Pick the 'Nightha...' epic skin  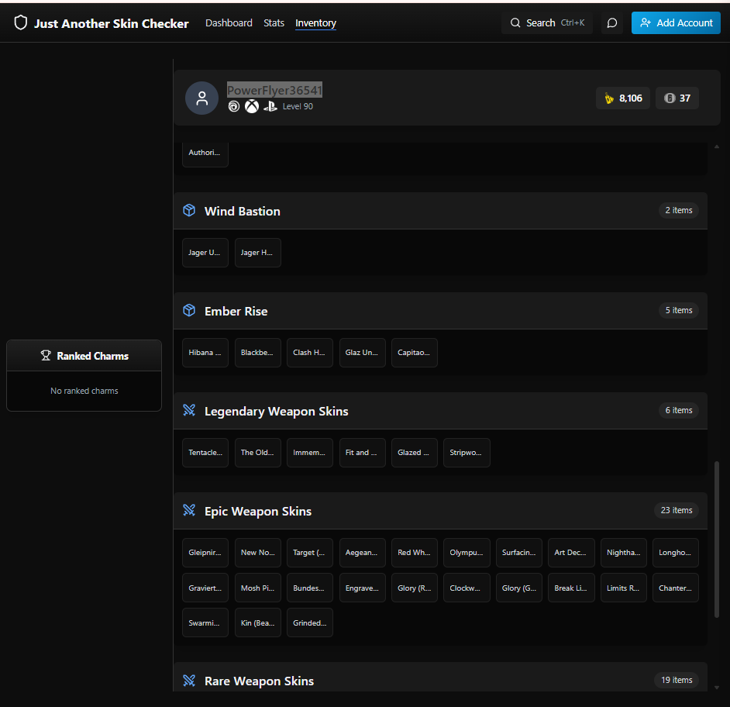624,553
